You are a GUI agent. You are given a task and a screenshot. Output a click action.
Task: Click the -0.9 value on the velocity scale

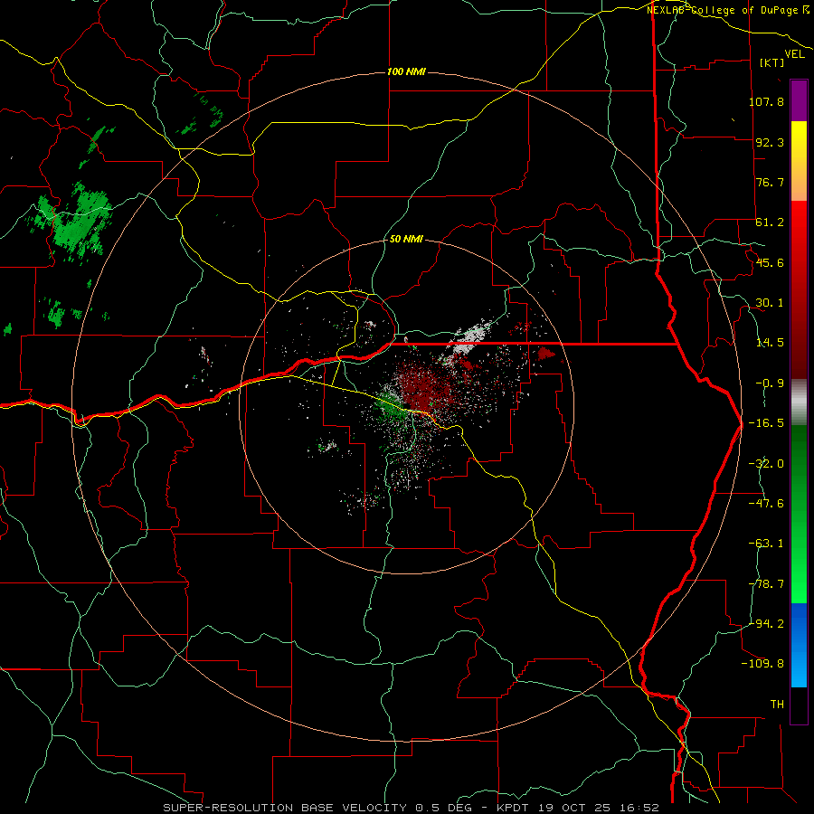(x=770, y=383)
